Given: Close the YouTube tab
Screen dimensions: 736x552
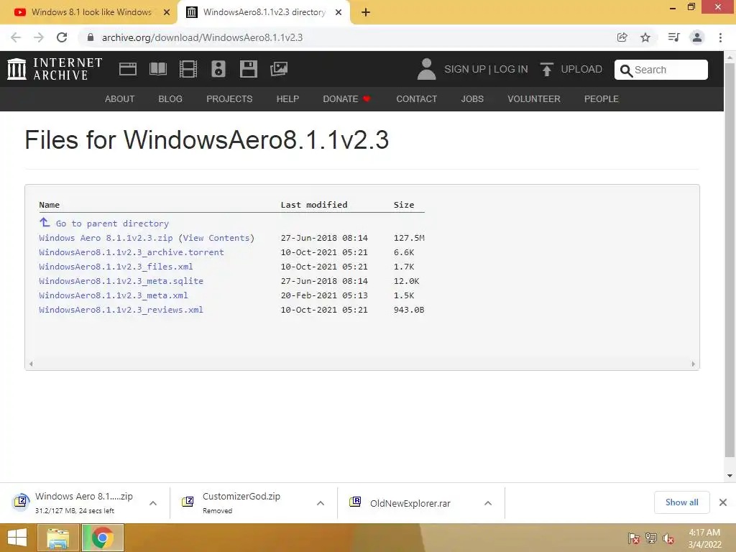Looking at the screenshot, I should 167,12.
